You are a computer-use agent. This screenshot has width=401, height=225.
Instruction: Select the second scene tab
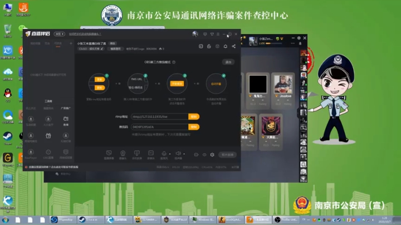[47, 44]
